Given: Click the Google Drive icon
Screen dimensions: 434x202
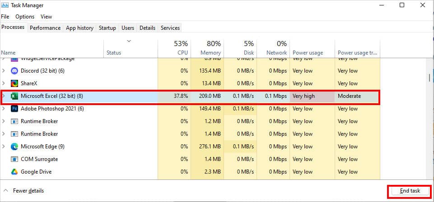Looking at the screenshot, I should tap(14, 172).
